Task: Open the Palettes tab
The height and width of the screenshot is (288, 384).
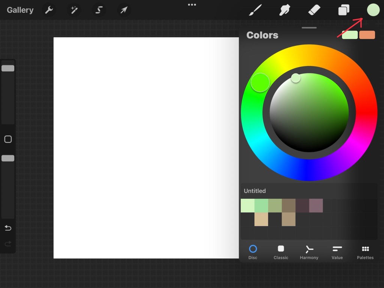Action: [x=365, y=252]
